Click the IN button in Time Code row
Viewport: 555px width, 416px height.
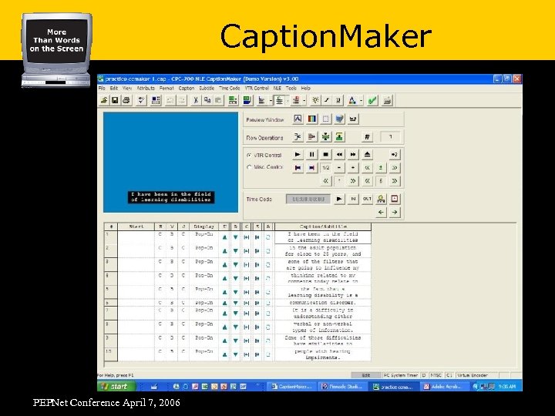[353, 200]
